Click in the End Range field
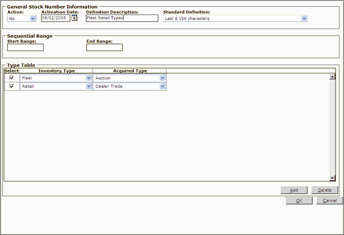This screenshot has width=344, height=235. [x=104, y=47]
